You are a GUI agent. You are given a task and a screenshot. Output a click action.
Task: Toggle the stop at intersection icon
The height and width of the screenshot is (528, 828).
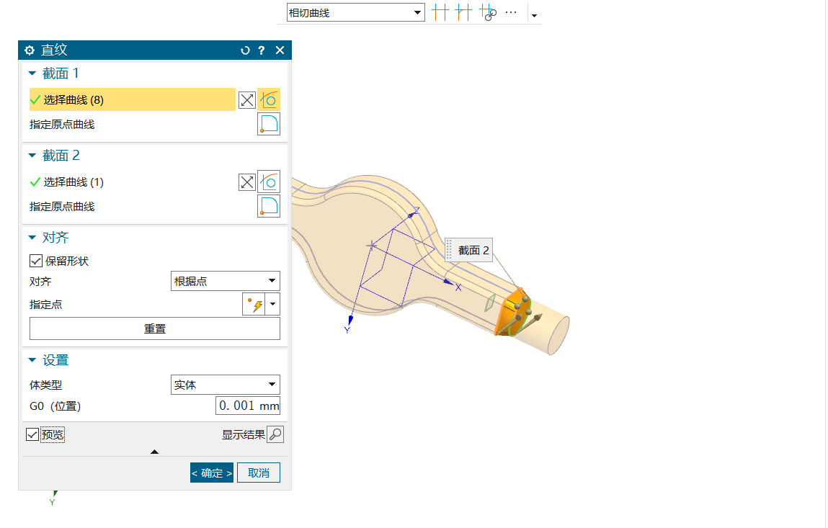click(x=440, y=13)
